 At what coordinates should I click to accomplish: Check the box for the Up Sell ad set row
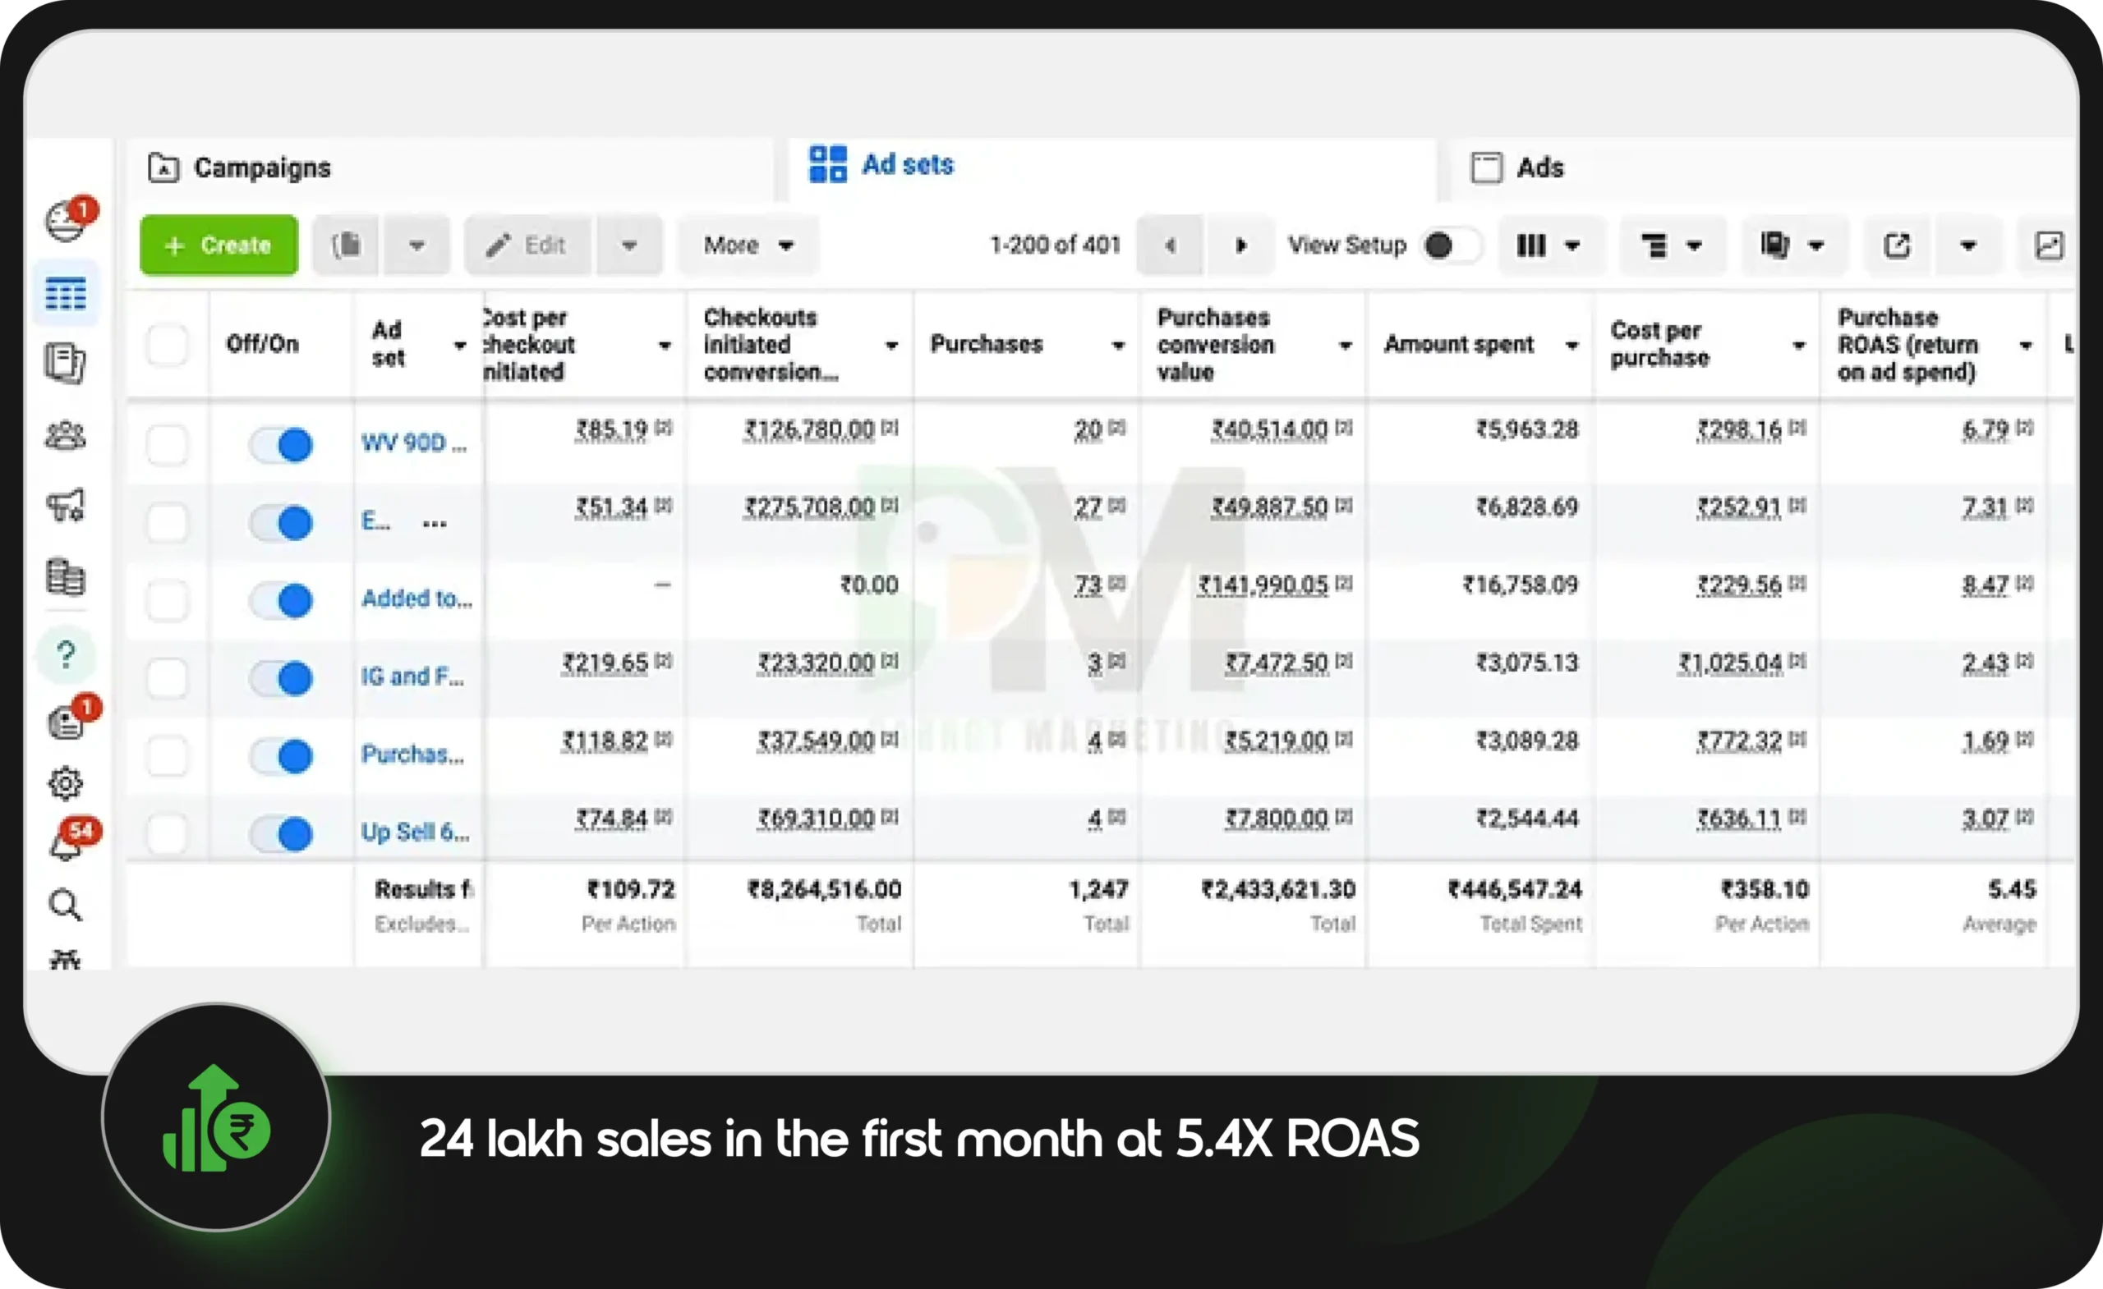(x=168, y=833)
